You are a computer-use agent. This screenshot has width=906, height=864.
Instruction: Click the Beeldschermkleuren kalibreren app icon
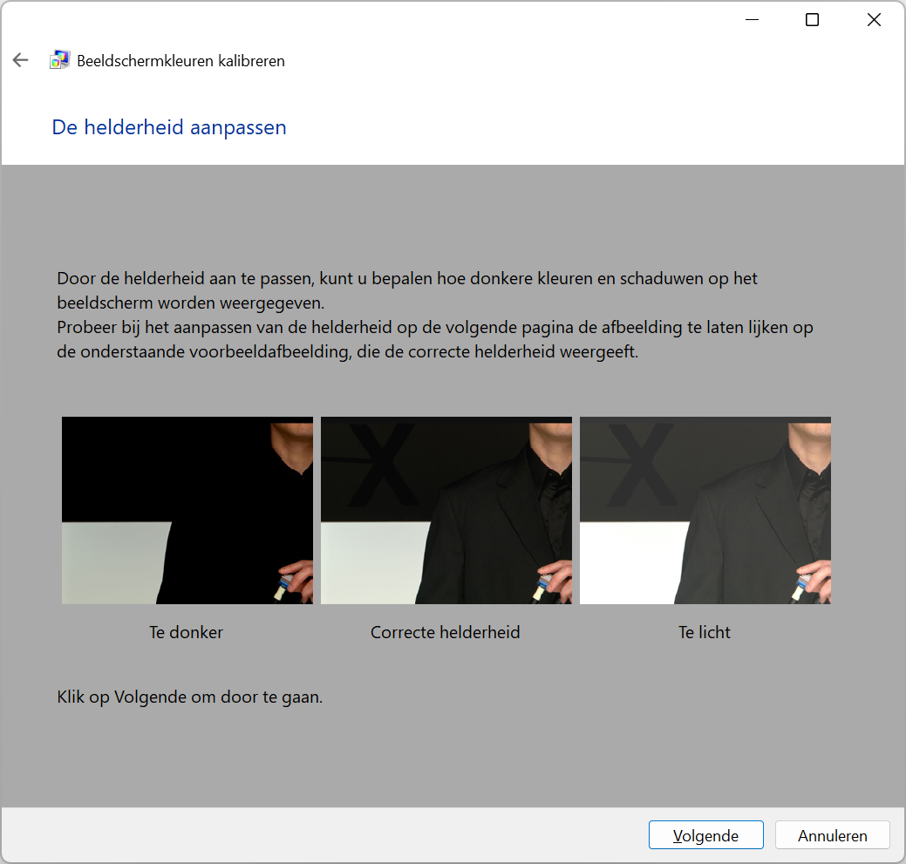click(x=59, y=59)
